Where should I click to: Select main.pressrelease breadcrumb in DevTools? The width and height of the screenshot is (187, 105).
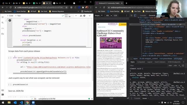tap(166, 59)
